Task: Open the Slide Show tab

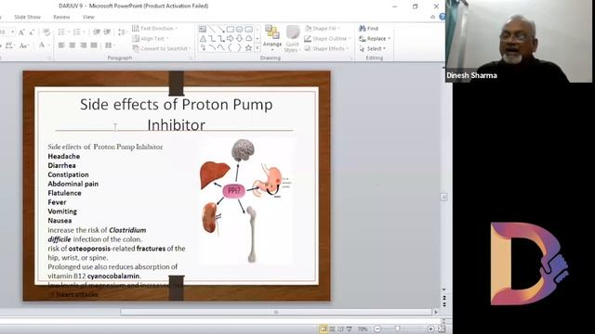Action: tap(27, 17)
